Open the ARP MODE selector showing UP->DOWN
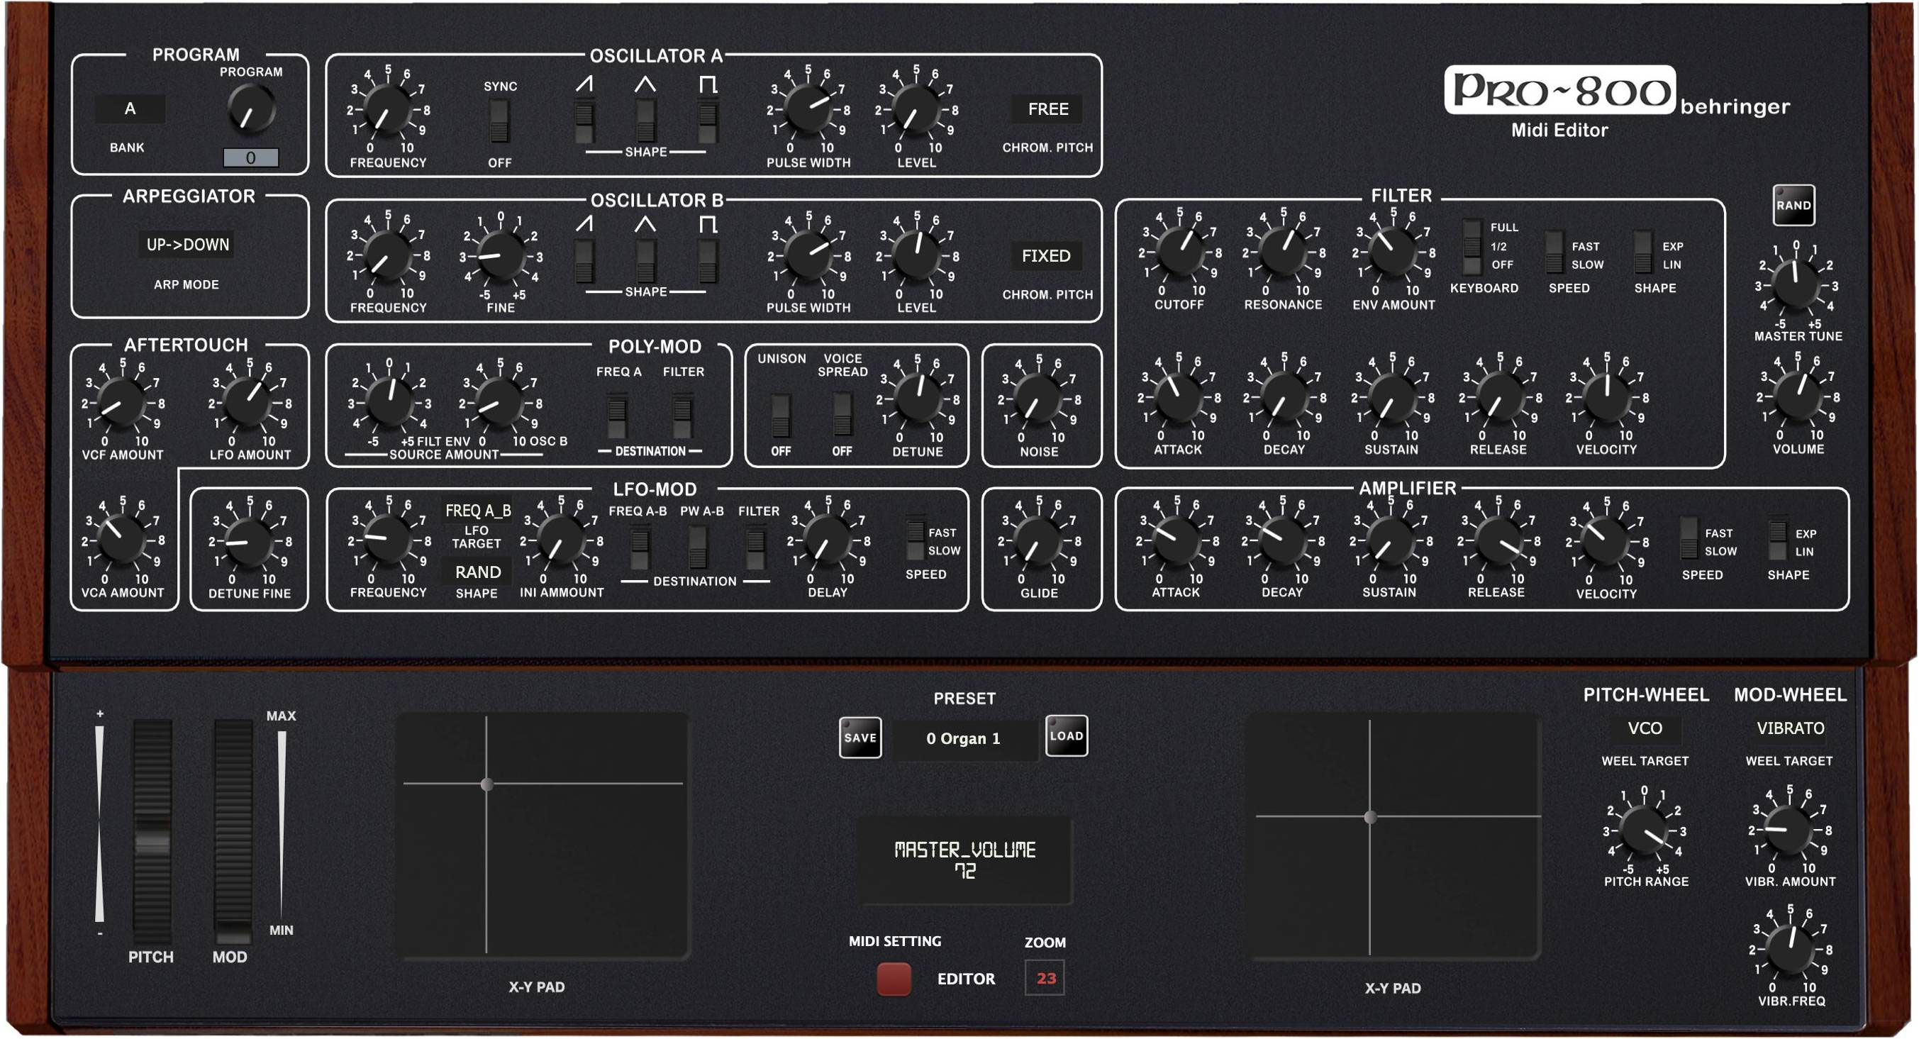The width and height of the screenshot is (1919, 1039). click(x=188, y=244)
